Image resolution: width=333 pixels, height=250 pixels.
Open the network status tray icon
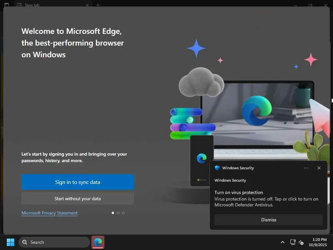click(x=293, y=242)
